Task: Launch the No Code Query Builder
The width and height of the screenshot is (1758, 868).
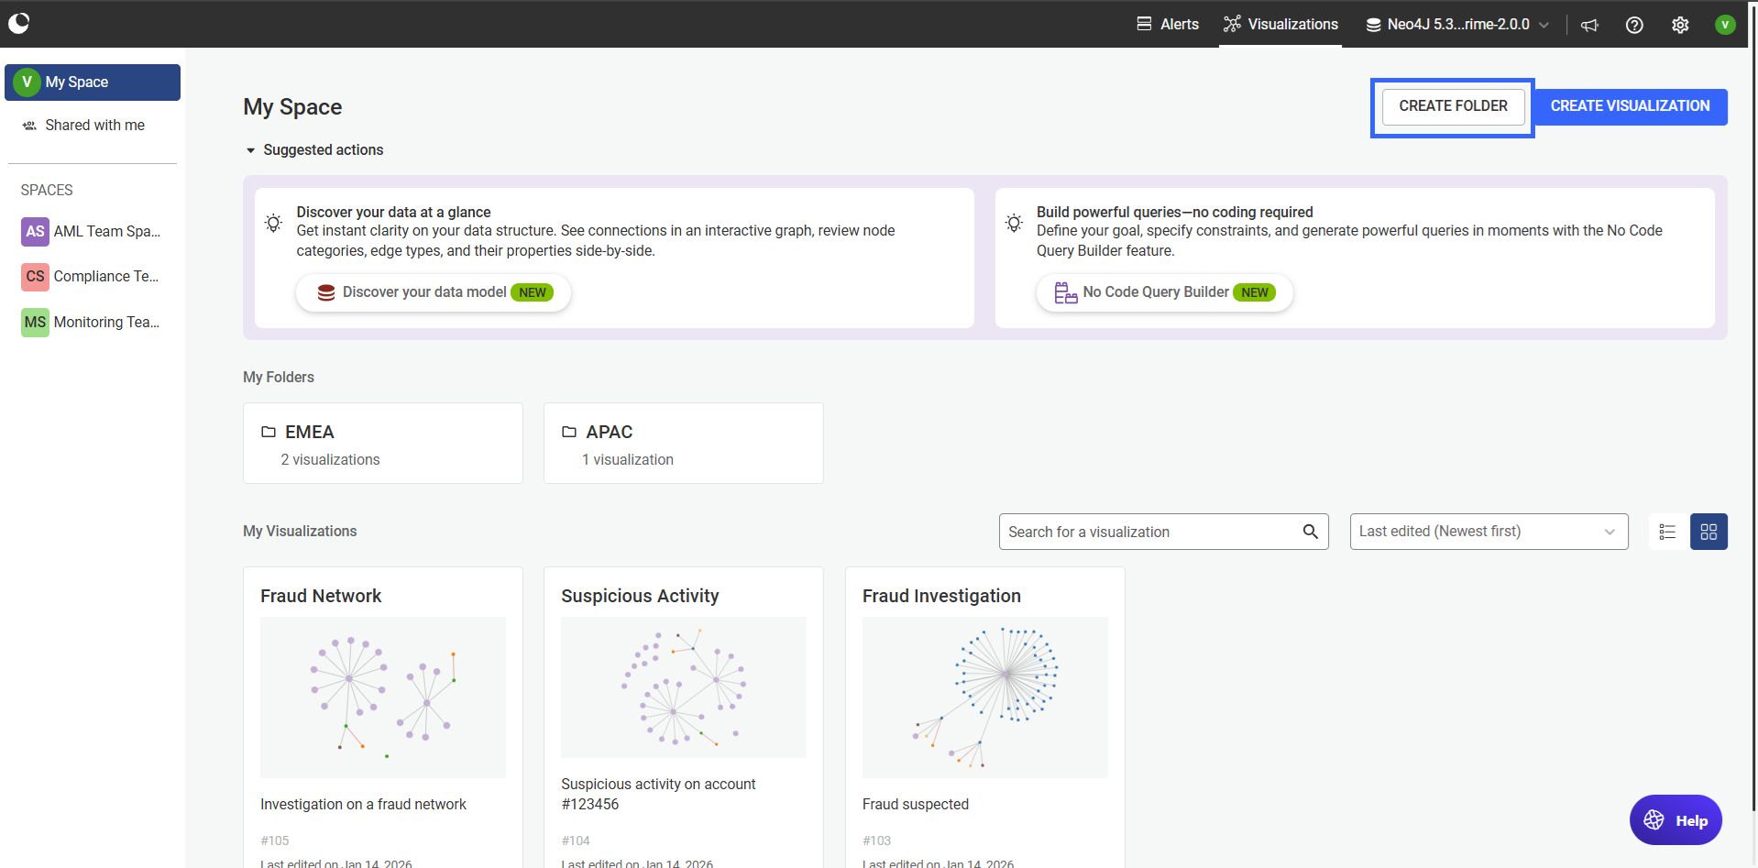Action: point(1164,292)
